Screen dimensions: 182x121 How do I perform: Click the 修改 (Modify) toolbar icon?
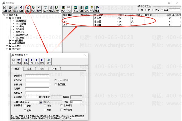[x=33, y=9]
